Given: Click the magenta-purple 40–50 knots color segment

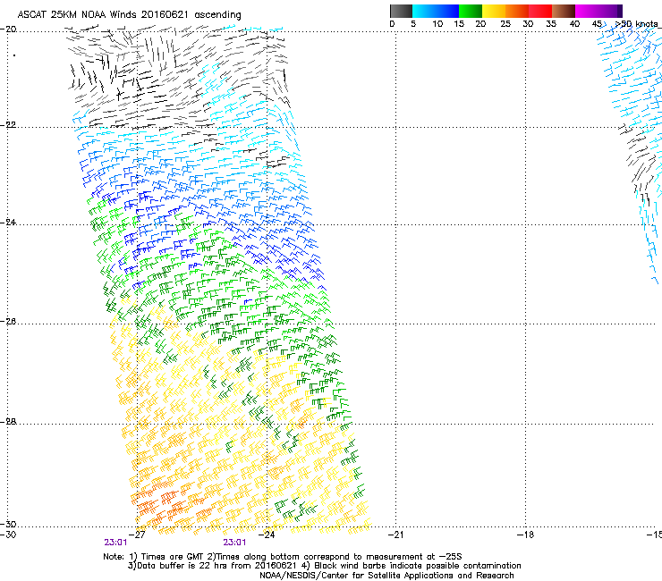Looking at the screenshot, I should tap(598, 11).
